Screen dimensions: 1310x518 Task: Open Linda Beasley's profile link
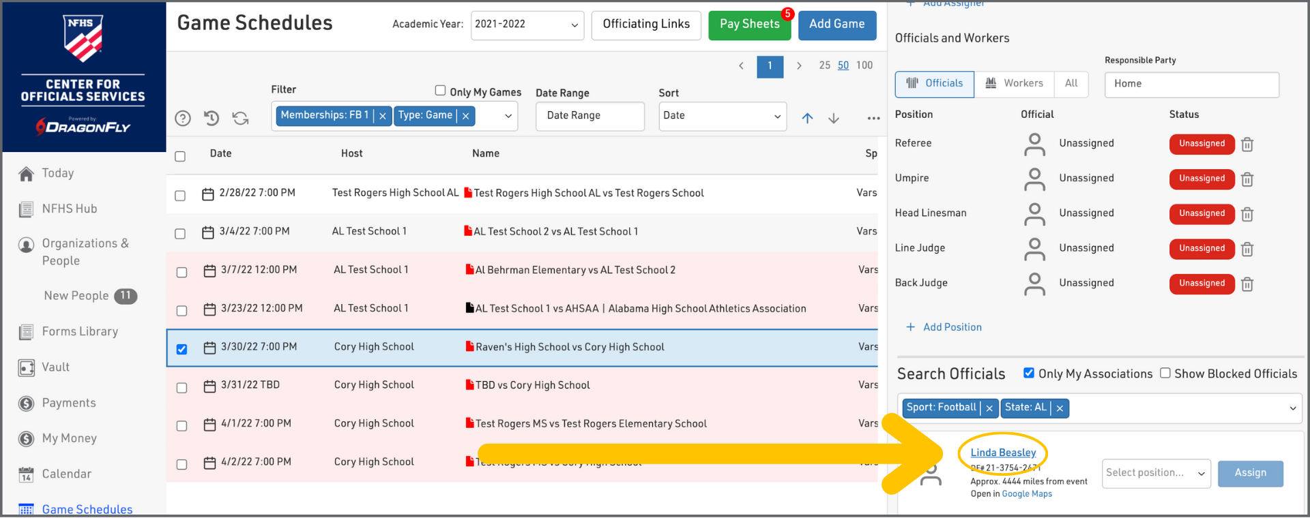pyautogui.click(x=1003, y=453)
